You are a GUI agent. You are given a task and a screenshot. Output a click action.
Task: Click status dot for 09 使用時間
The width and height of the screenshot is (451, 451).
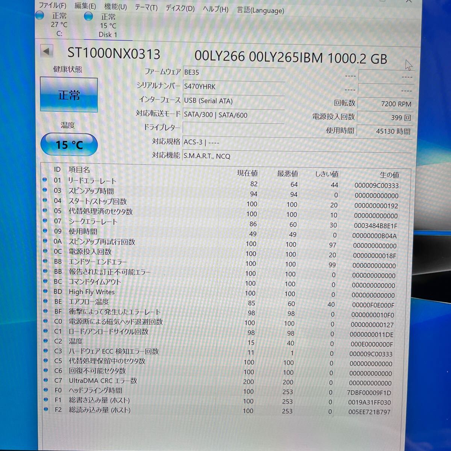click(45, 230)
